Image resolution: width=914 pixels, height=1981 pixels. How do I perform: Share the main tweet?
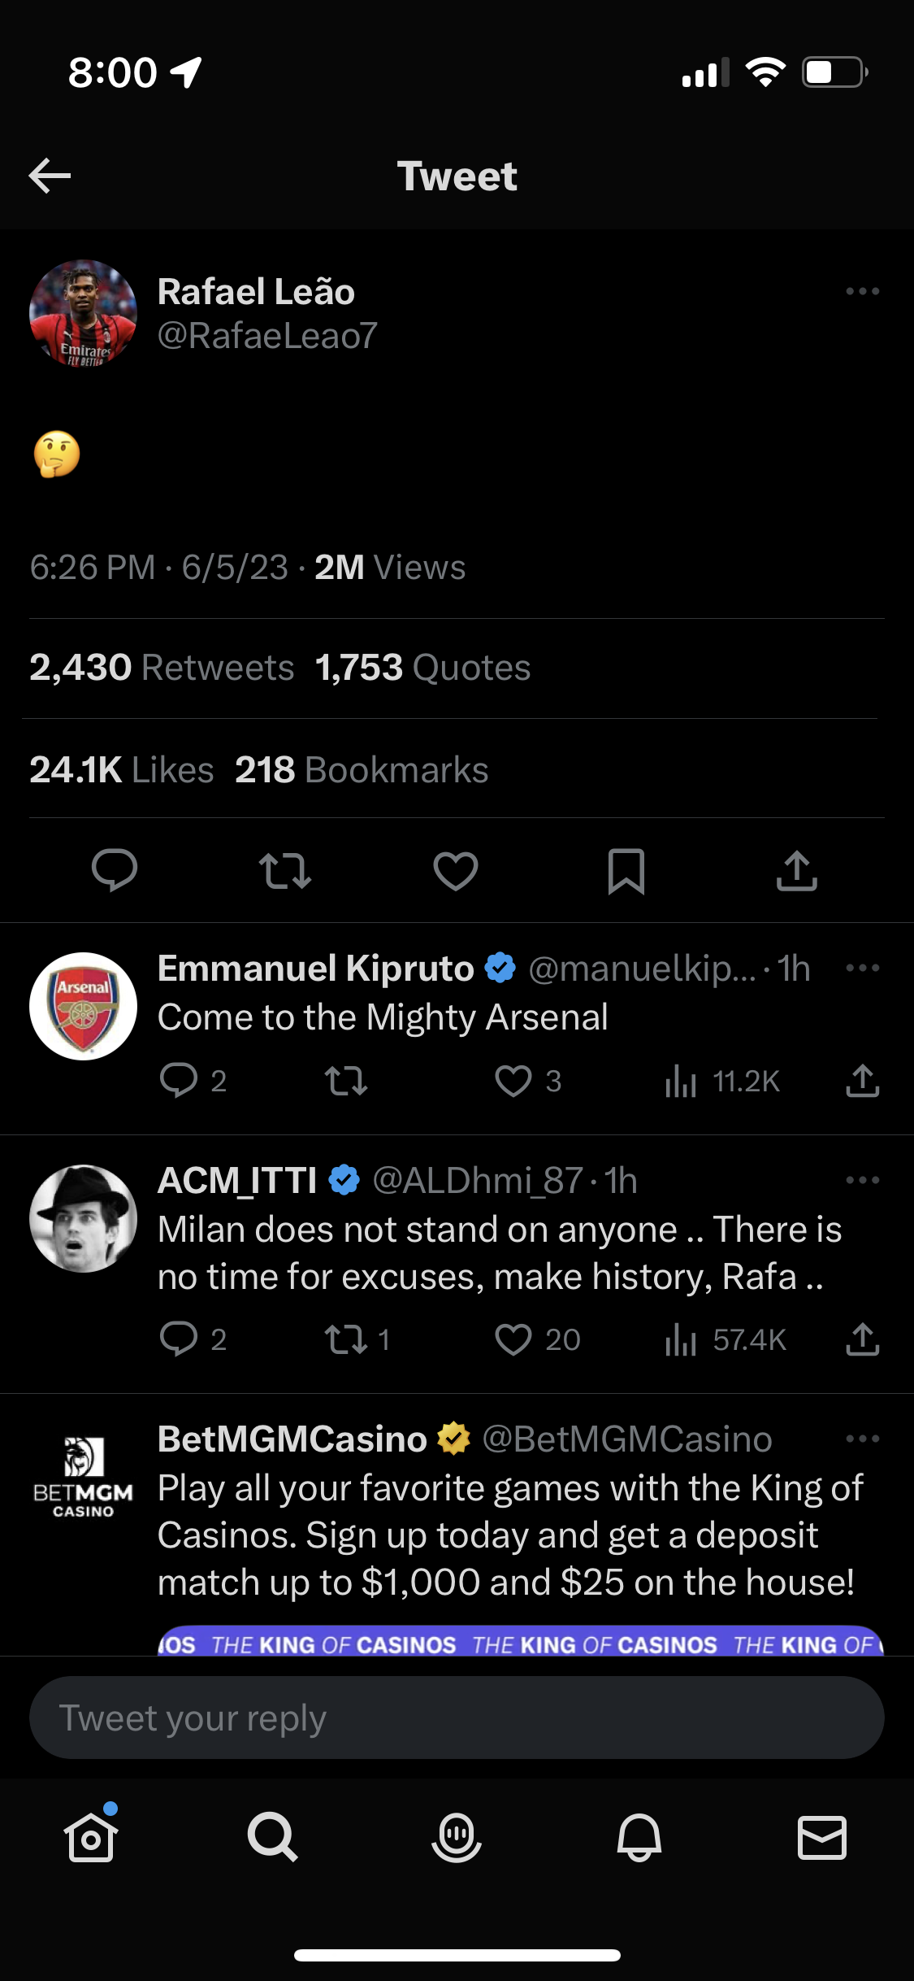796,871
